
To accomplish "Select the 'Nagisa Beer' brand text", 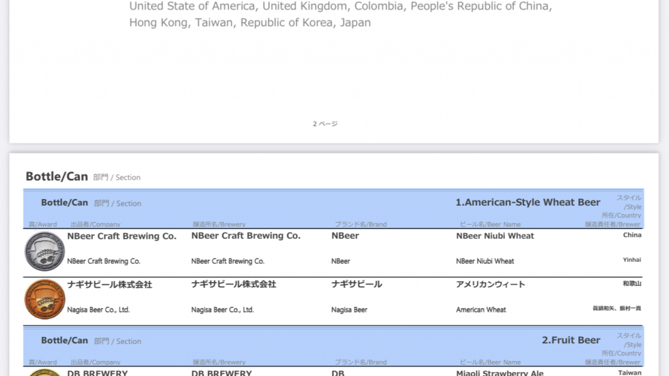I will [x=349, y=309].
